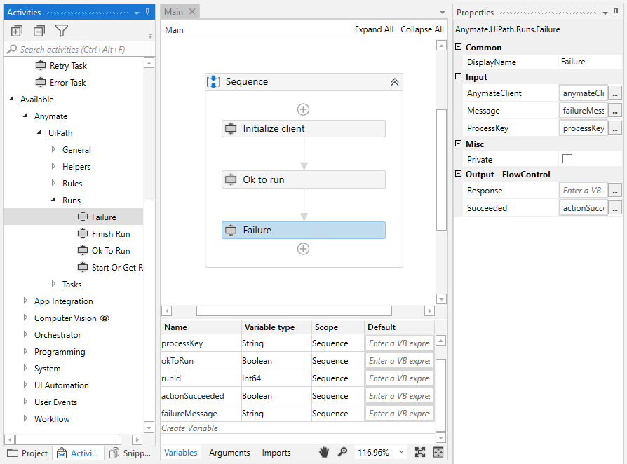This screenshot has width=627, height=464.
Task: Collapse the Available tree node
Action: (12, 98)
